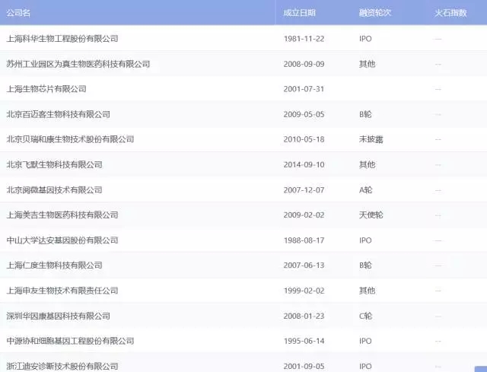
Task: Open 上海申友生物技术有限责任公司 entry
Action: pyautogui.click(x=62, y=291)
